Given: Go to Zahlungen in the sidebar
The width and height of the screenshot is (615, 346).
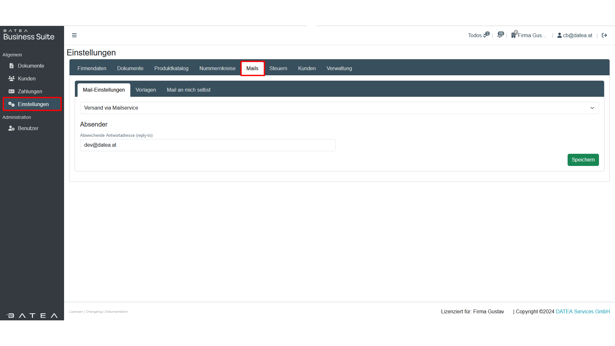Looking at the screenshot, I should (x=30, y=91).
